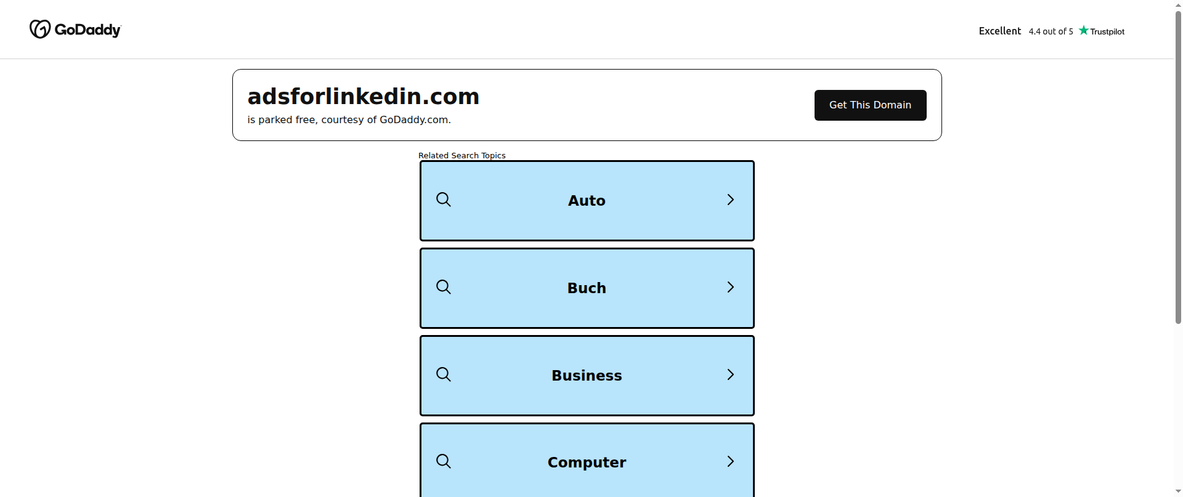The width and height of the screenshot is (1183, 497).
Task: Click the GoDaddy wordmark text
Action: pos(88,30)
